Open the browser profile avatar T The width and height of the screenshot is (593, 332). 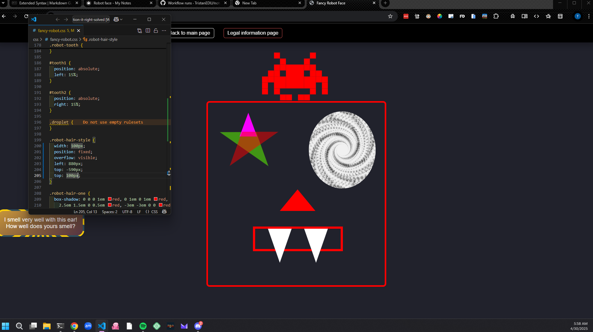pyautogui.click(x=578, y=16)
